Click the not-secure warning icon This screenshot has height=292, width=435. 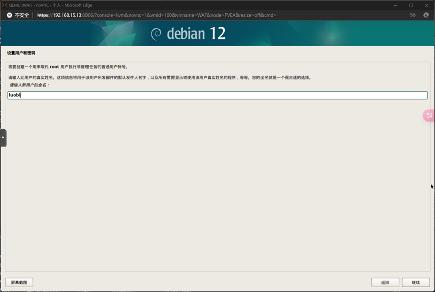pyautogui.click(x=9, y=15)
